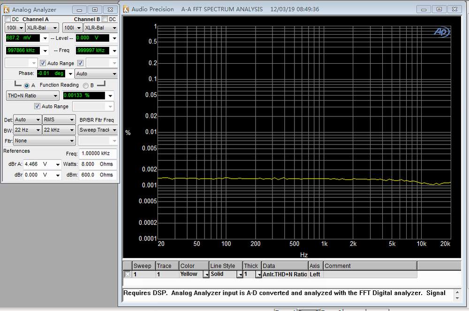469x311 pixels.
Task: Open the Det Auto detector dropdown
Action: (x=28, y=120)
